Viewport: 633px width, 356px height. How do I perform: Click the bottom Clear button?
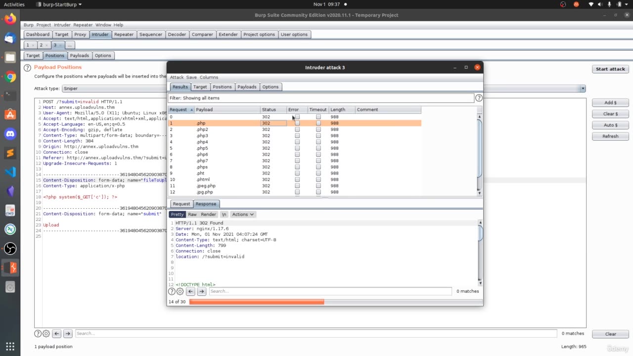610,334
